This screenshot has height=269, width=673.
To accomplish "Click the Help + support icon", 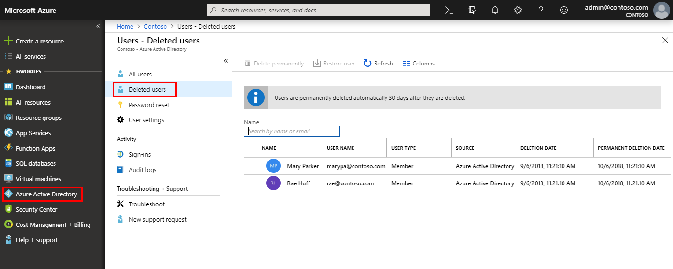I will (x=8, y=240).
